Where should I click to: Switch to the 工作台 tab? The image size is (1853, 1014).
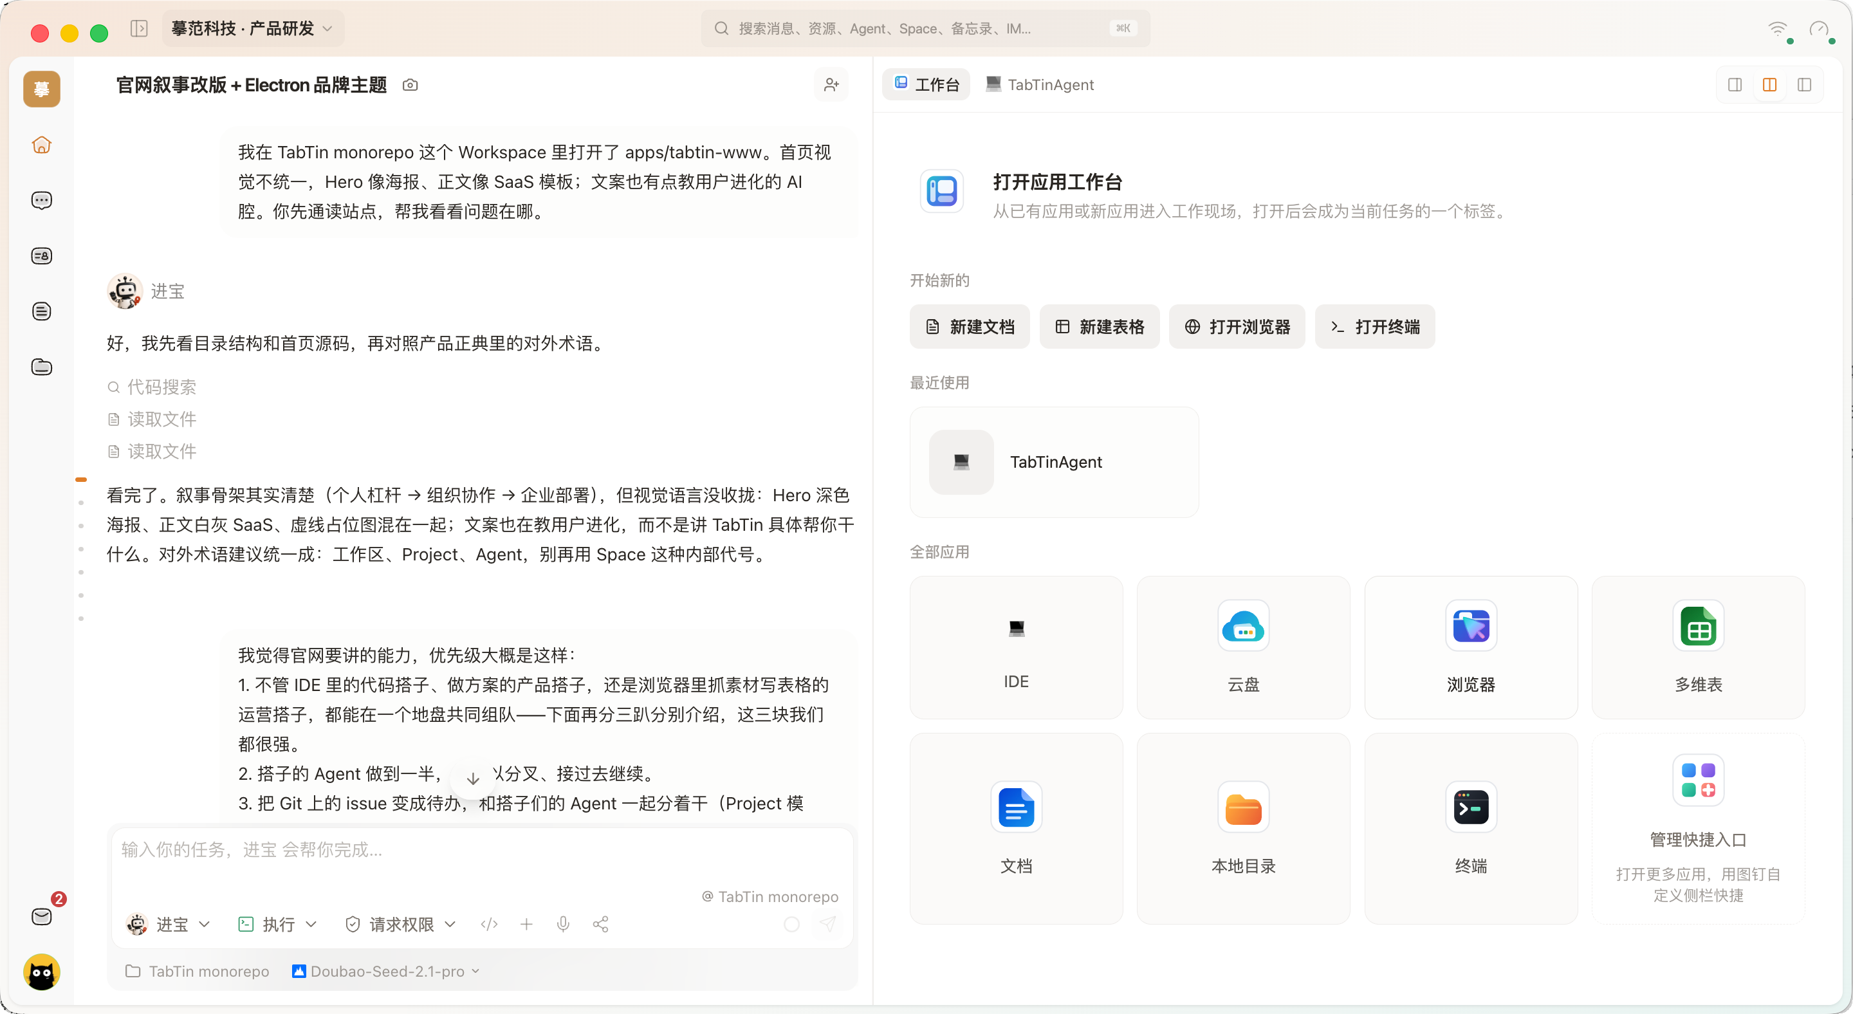[x=926, y=84]
